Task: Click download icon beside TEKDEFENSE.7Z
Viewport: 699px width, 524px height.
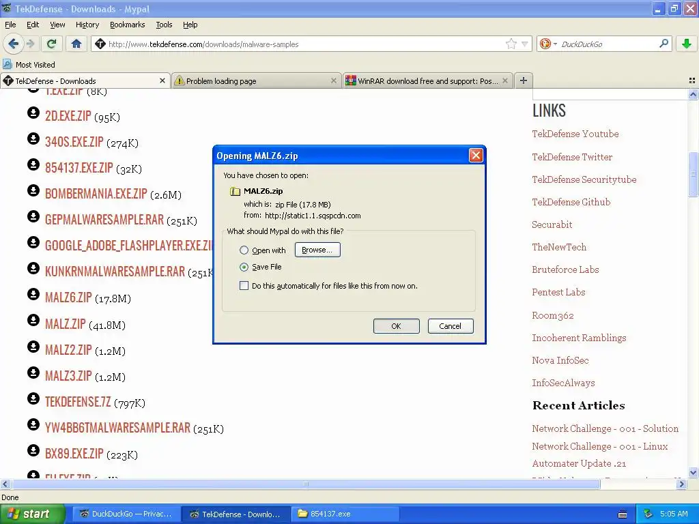Action: [33, 398]
